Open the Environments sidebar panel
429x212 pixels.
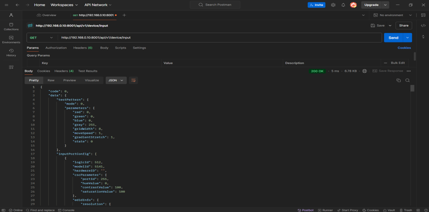pos(11,40)
